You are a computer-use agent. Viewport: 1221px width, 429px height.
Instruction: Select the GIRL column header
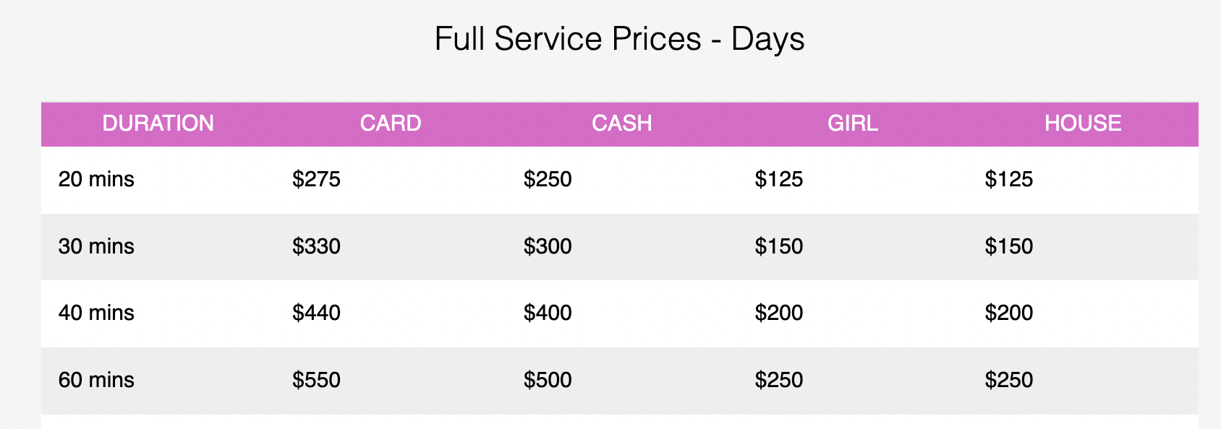tap(853, 123)
